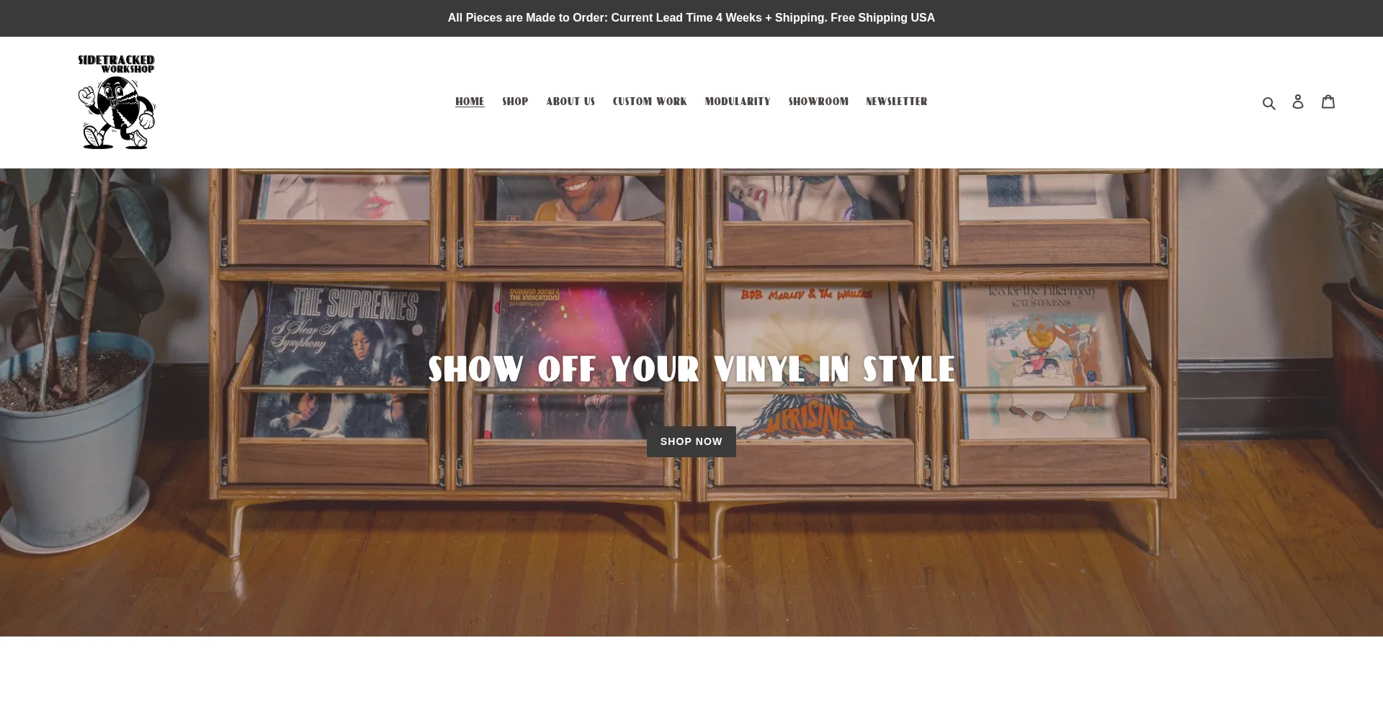This screenshot has height=715, width=1383.
Task: Click the Show Off Your Vinyl heading
Action: 691,369
